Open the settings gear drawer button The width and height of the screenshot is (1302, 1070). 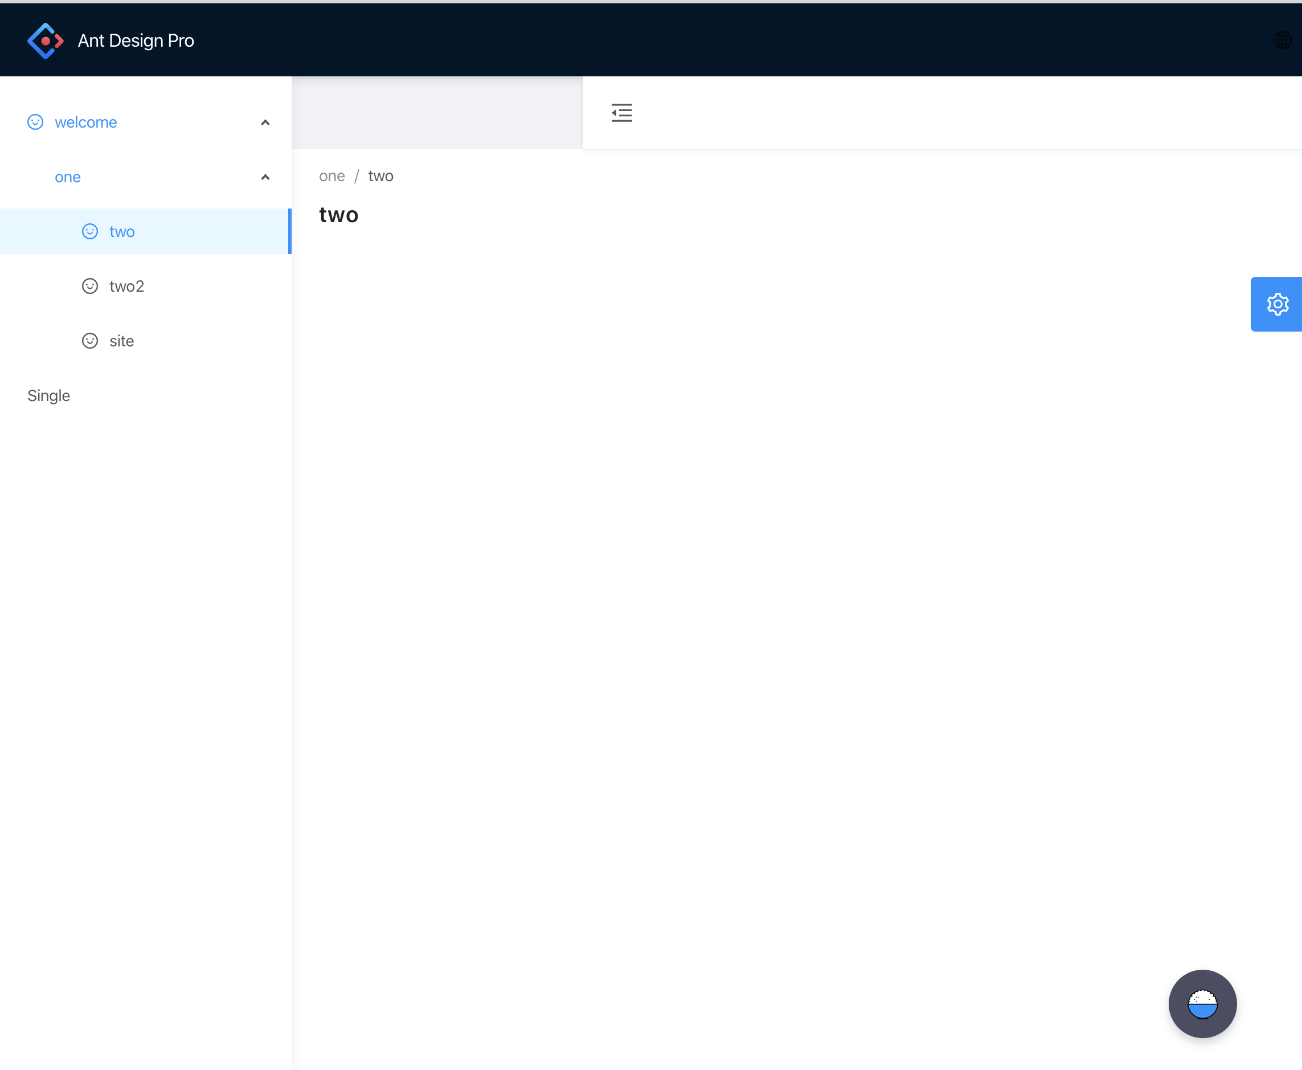[x=1277, y=304]
